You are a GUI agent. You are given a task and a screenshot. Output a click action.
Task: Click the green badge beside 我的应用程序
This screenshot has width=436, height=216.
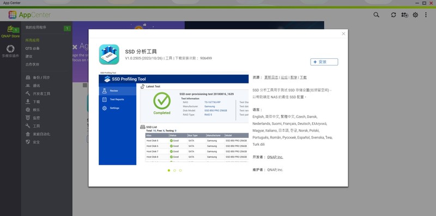[67, 28]
